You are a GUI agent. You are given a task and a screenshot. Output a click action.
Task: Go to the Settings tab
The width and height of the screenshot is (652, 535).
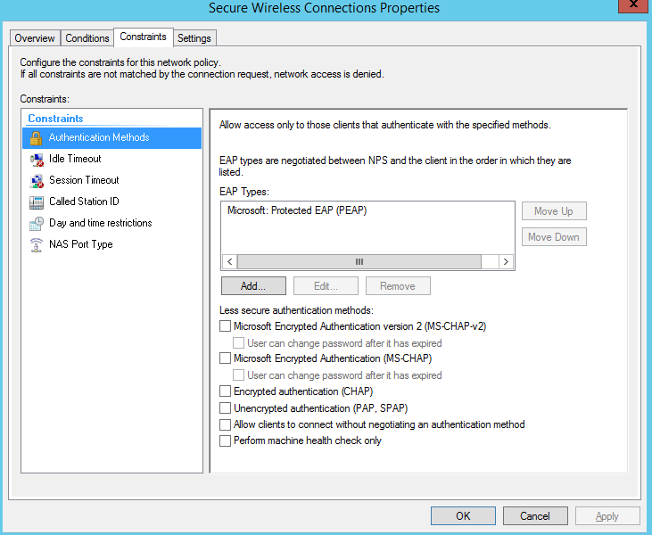pyautogui.click(x=194, y=38)
